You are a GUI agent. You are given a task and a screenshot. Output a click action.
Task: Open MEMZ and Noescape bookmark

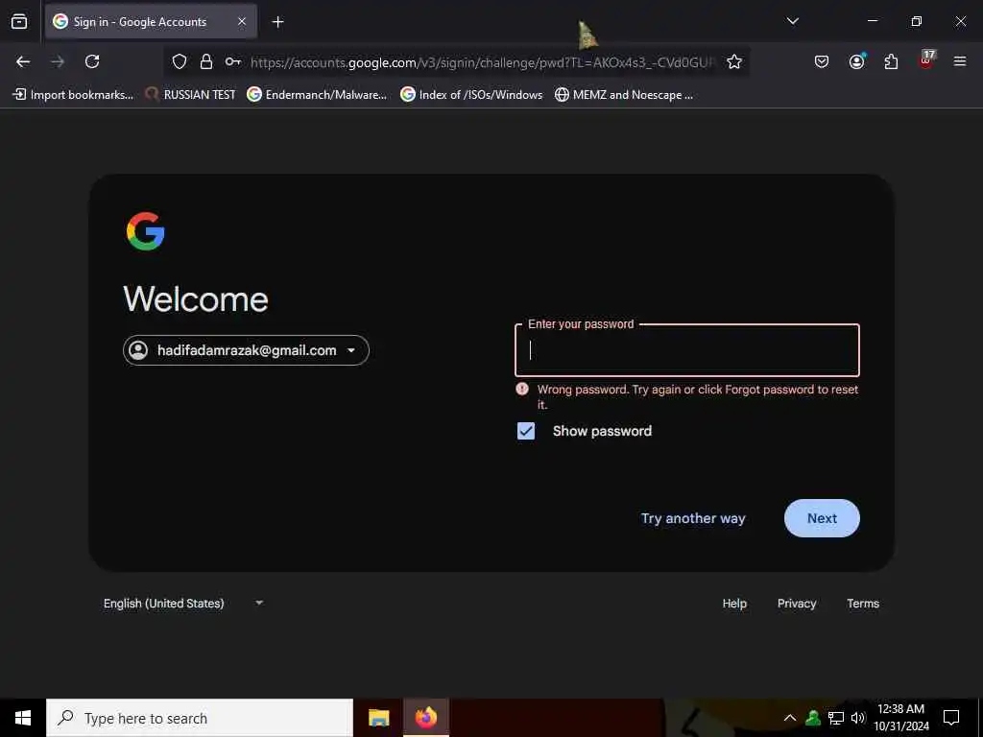(x=624, y=95)
